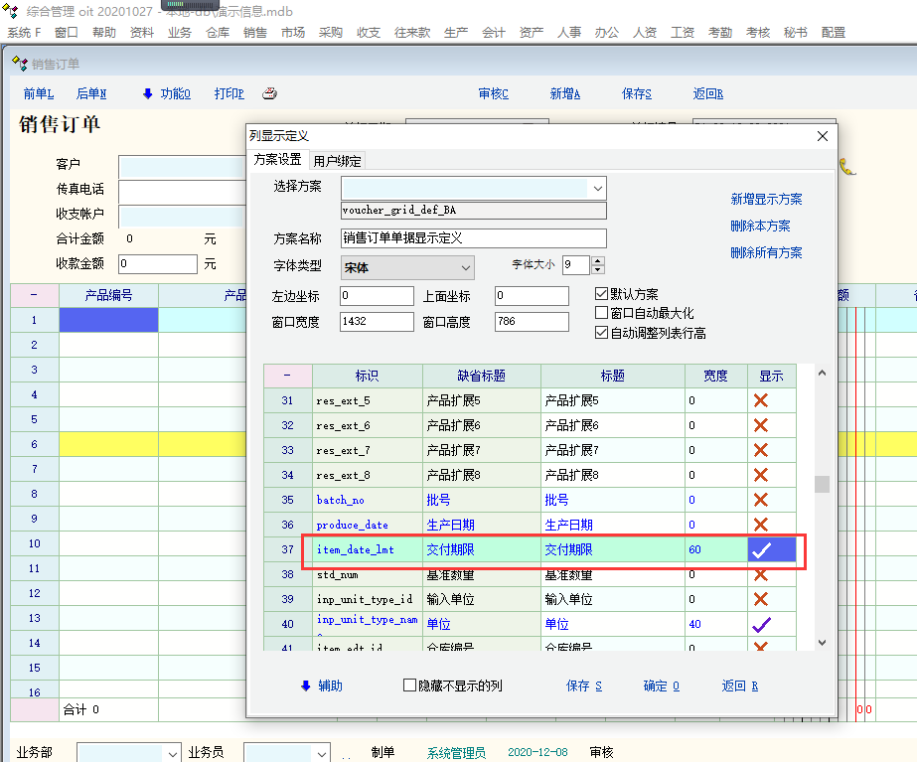
Task: Check the 隐藏不显示的列 checkbox
Action: [x=409, y=686]
